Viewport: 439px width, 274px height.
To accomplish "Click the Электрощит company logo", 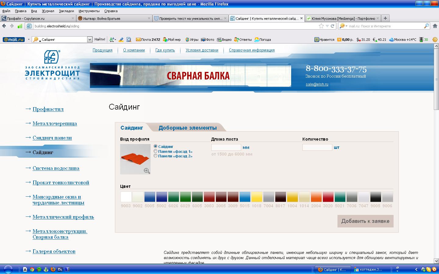I will coord(52,65).
